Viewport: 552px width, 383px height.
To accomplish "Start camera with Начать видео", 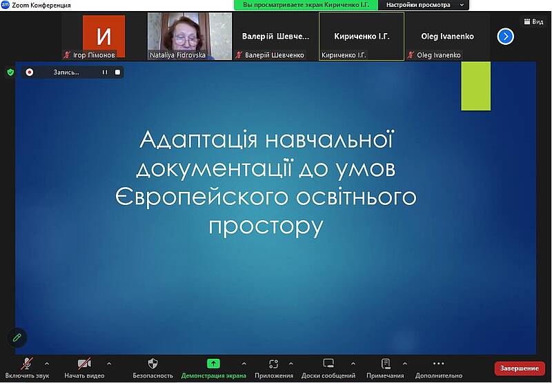I will pos(84,369).
